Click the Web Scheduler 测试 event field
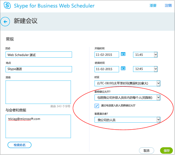Screen dimensions: 175x155 pos(39,55)
